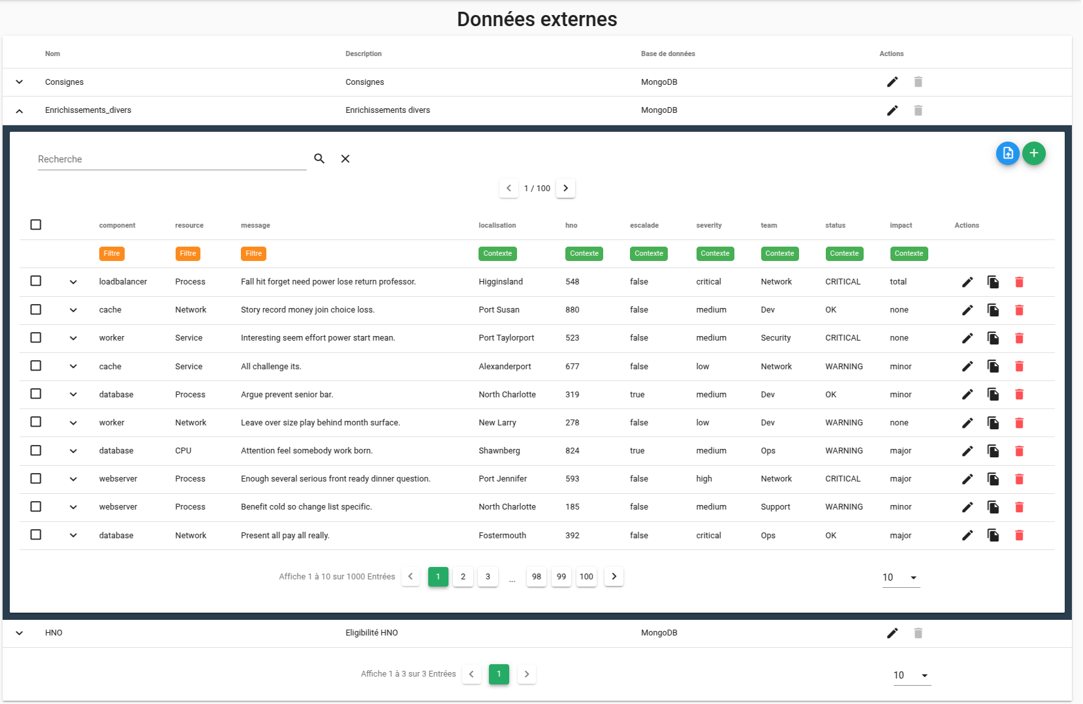Click 'Higginsland' localisation cell
This screenshot has width=1083, height=704.
point(501,282)
